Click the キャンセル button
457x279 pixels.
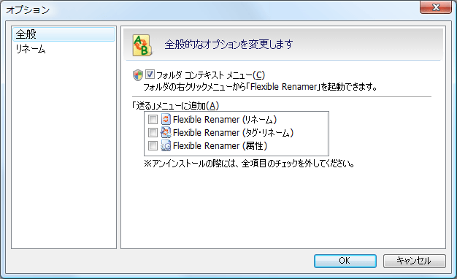tap(414, 261)
